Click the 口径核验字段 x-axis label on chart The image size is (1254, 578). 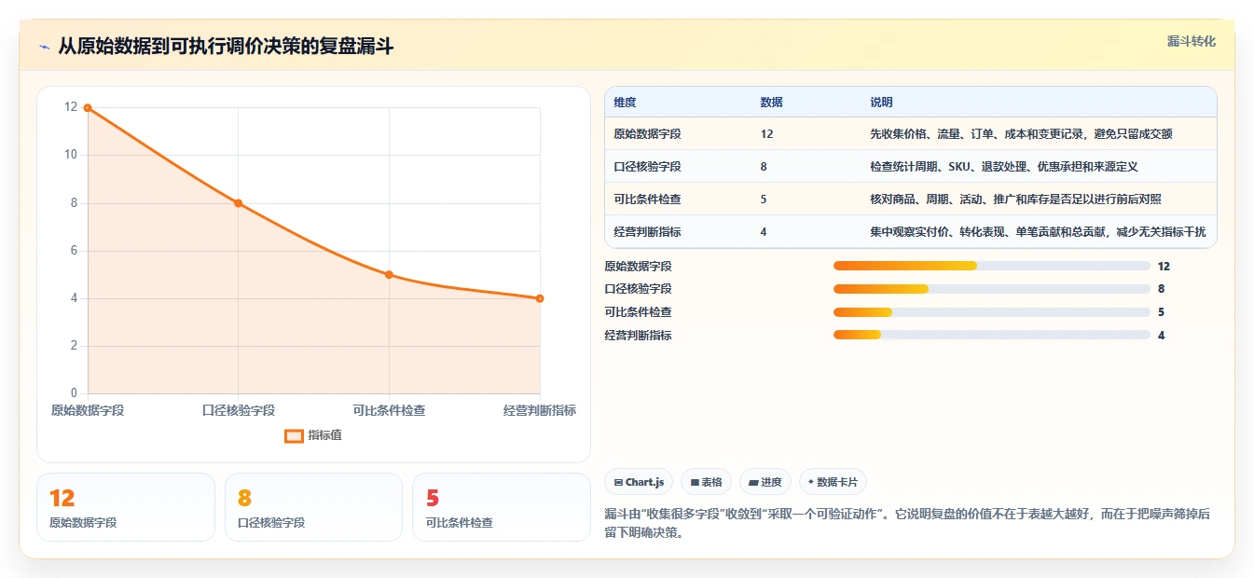[x=238, y=410]
